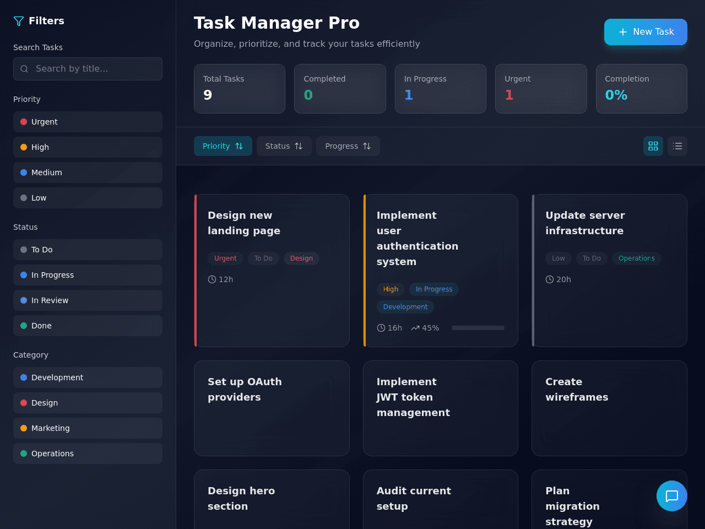Click the Total Tasks stat card
Viewport: 705px width, 529px height.
coord(240,89)
